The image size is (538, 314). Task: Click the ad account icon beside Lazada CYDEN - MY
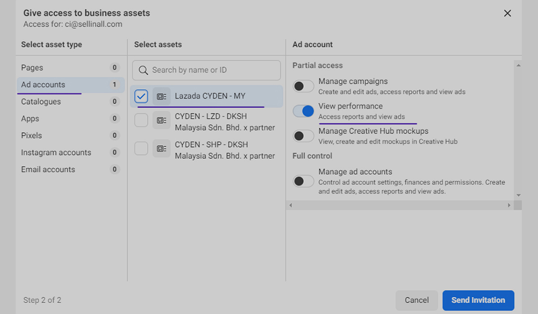point(161,96)
